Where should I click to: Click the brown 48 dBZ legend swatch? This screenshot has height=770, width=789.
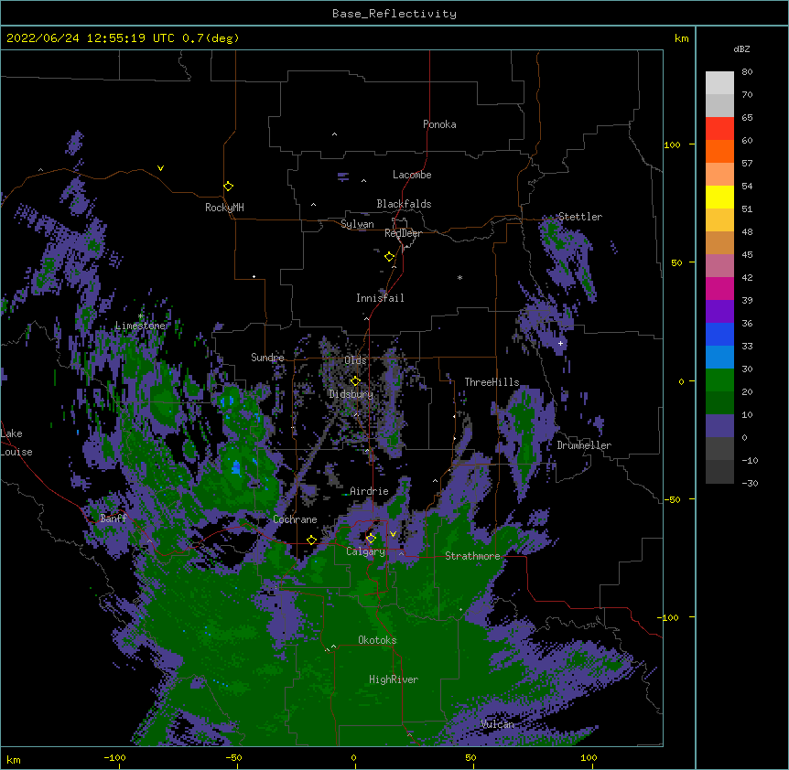pyautogui.click(x=719, y=242)
